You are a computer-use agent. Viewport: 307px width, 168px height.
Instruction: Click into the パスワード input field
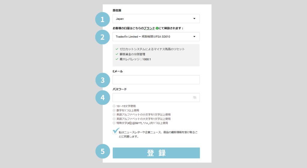click(151, 98)
